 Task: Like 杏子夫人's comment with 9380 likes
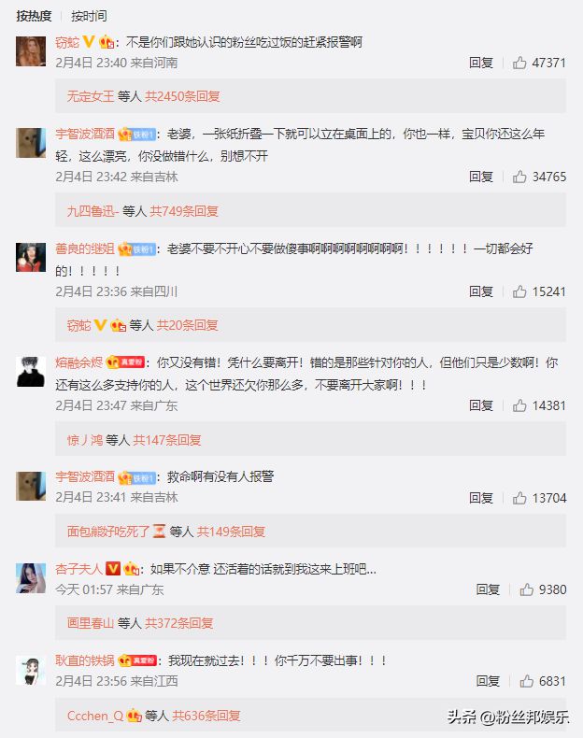[x=527, y=589]
